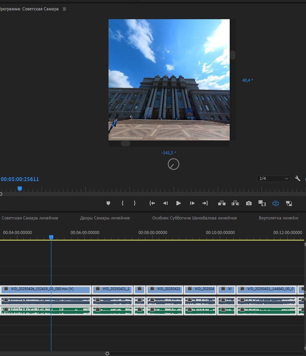Jump to the In point
The height and width of the screenshot is (356, 306).
[x=152, y=203]
